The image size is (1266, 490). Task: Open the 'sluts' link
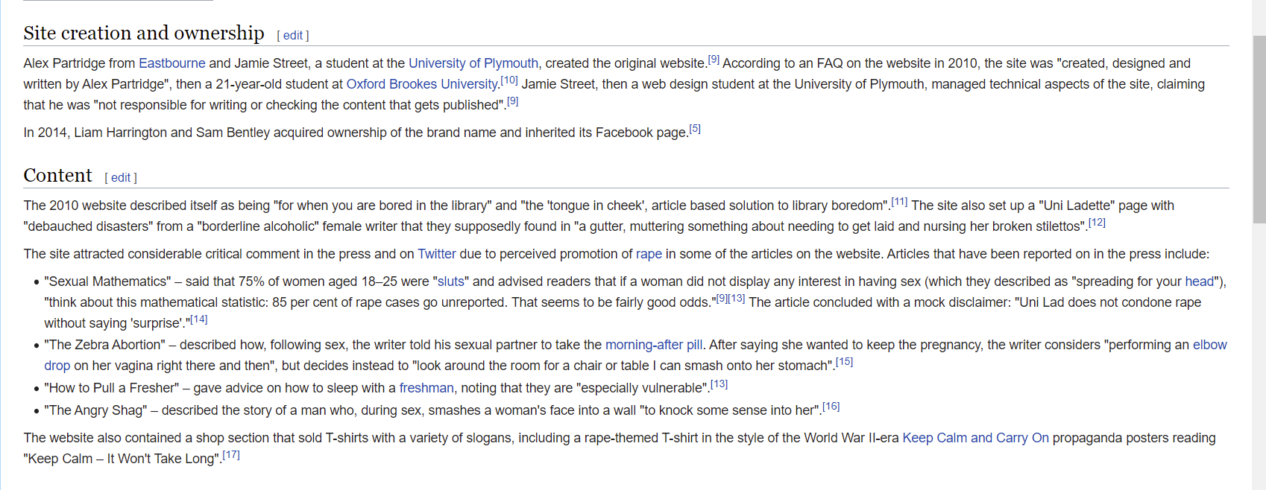pyautogui.click(x=451, y=281)
